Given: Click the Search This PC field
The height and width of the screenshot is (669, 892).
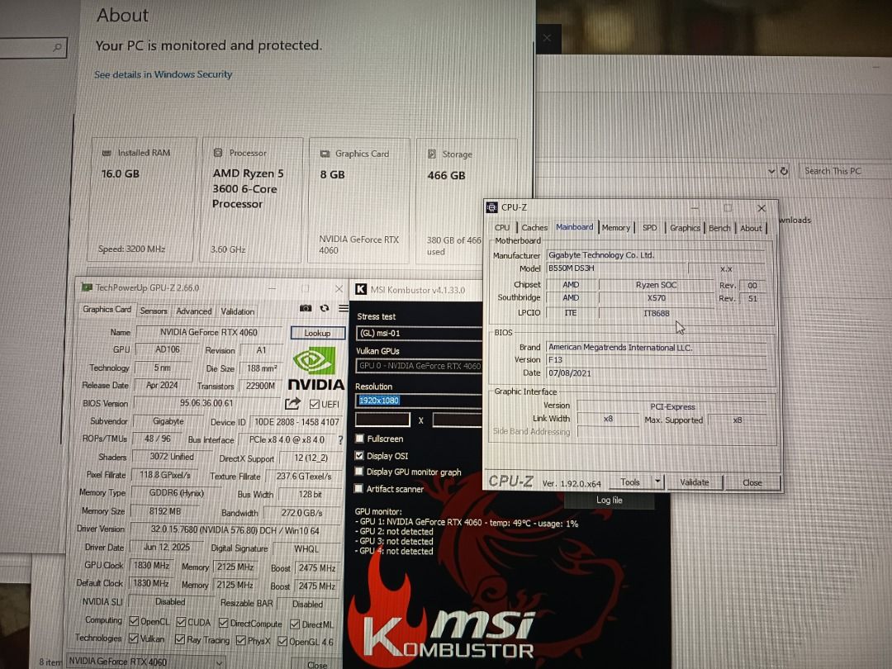Looking at the screenshot, I should click(845, 171).
